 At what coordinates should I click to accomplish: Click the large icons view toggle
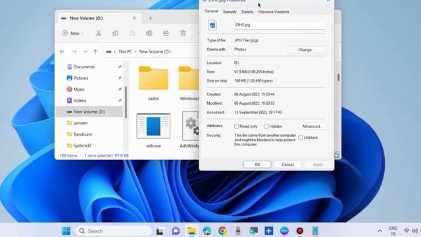[336, 155]
